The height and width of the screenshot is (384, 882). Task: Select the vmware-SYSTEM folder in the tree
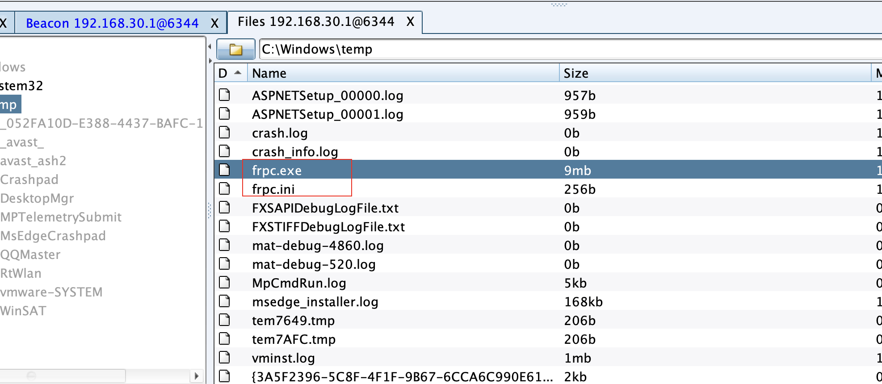tap(51, 292)
